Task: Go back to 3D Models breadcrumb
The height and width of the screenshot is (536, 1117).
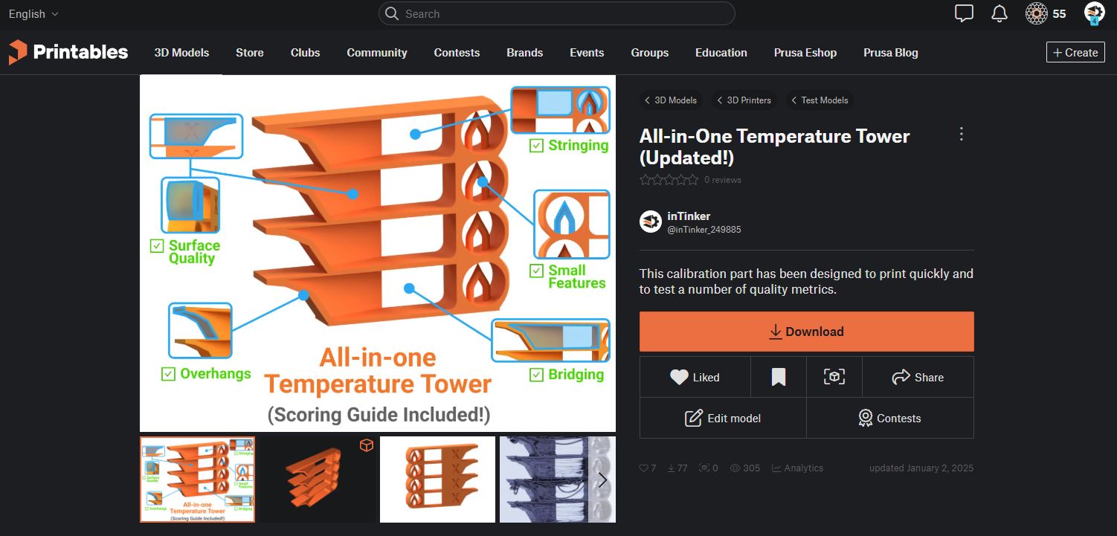Action: [x=670, y=100]
